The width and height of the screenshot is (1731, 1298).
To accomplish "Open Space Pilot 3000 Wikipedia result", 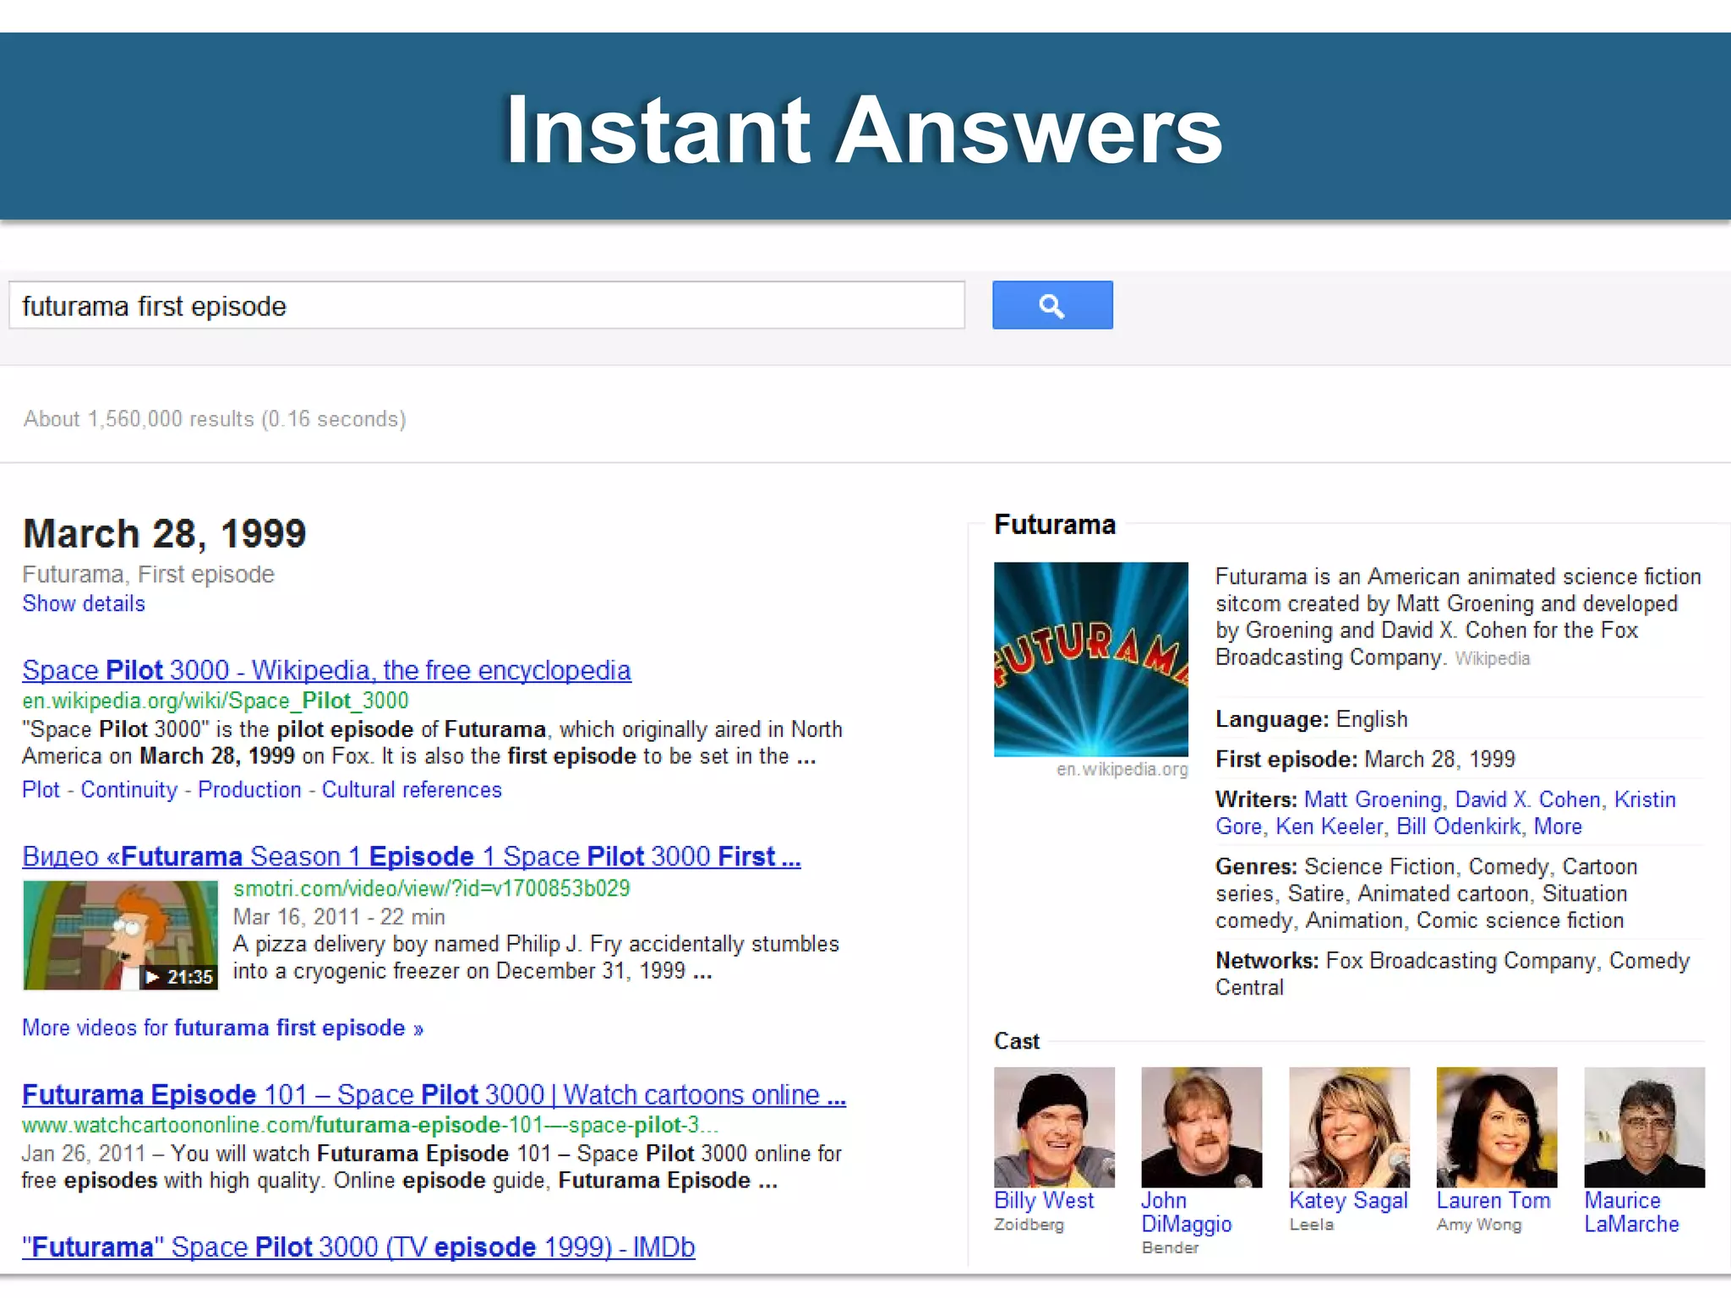I will coord(326,670).
